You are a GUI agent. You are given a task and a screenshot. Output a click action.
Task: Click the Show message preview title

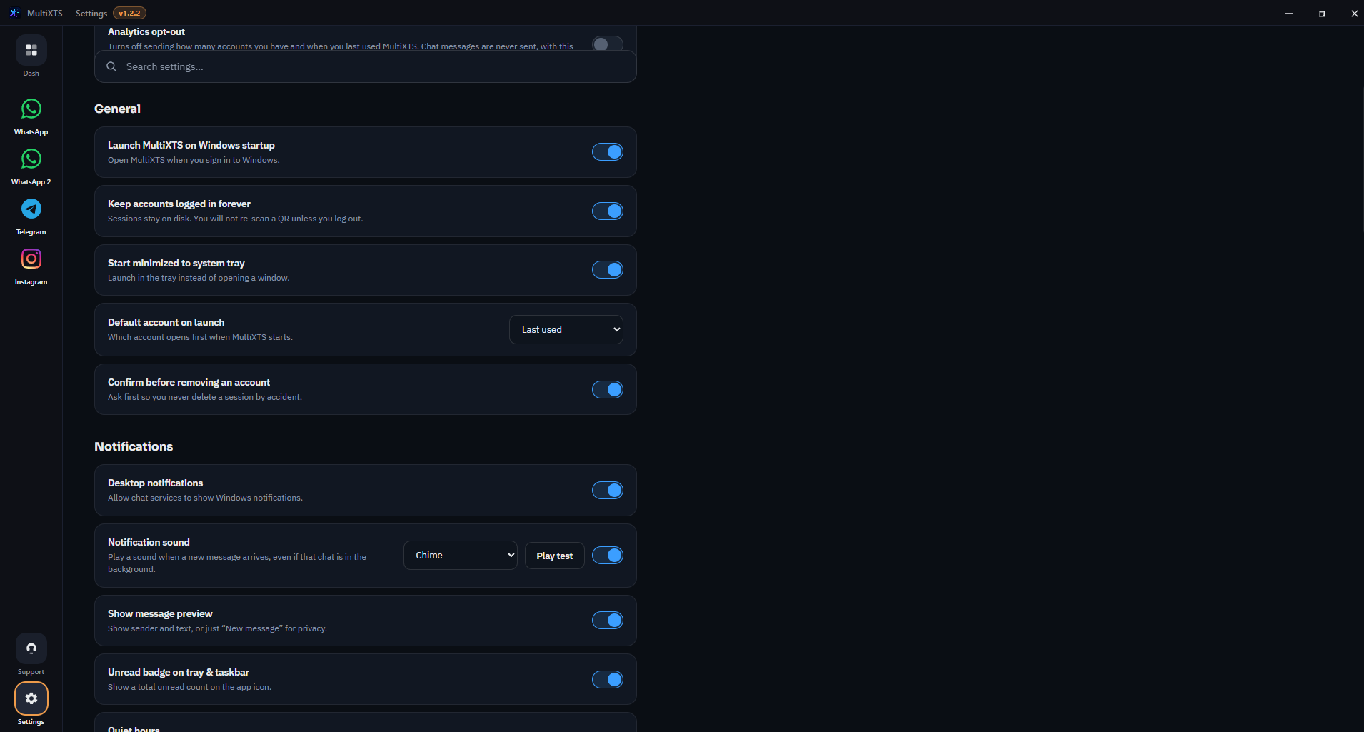160,614
